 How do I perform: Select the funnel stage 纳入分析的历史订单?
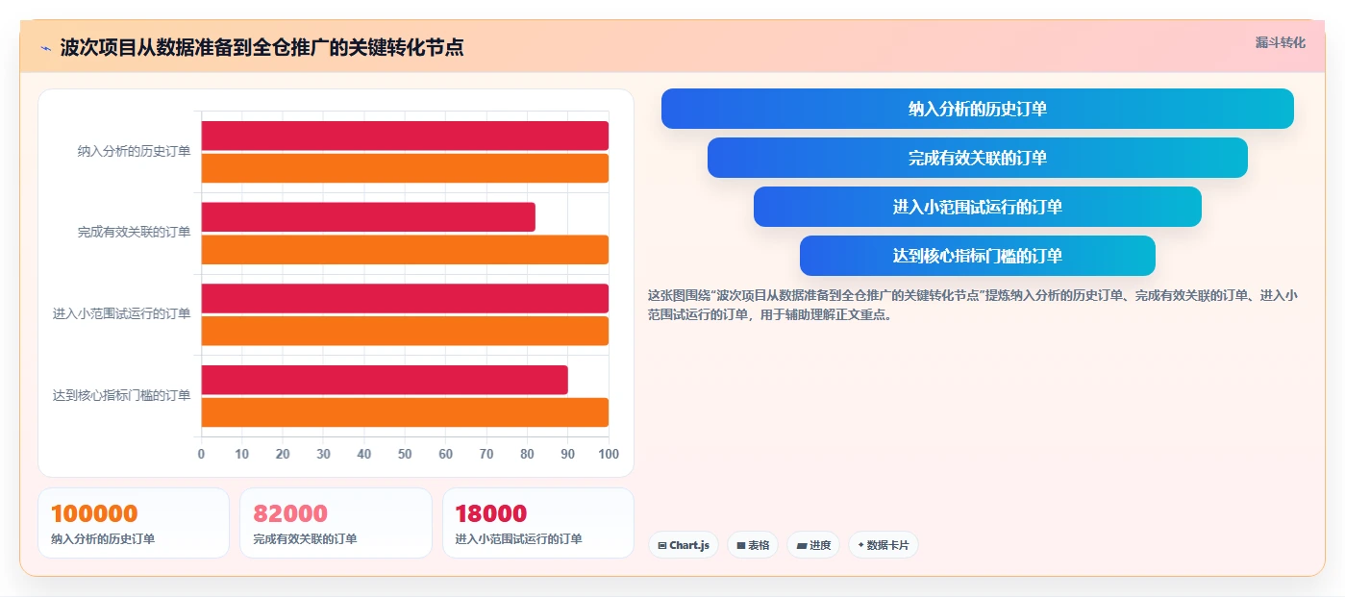977,109
